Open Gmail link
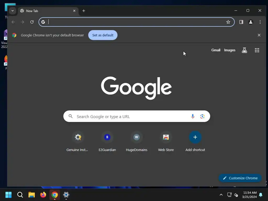Screen dimensions: 268x201 click(216, 50)
